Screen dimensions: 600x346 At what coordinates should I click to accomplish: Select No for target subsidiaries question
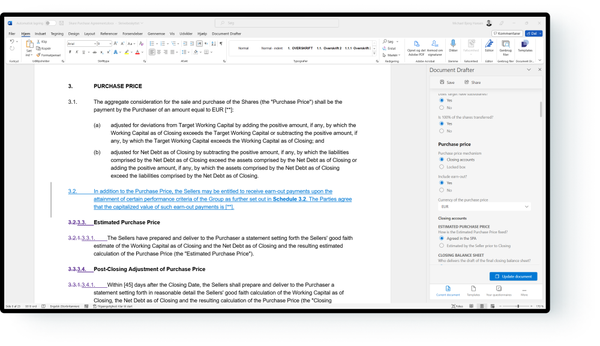pyautogui.click(x=442, y=108)
